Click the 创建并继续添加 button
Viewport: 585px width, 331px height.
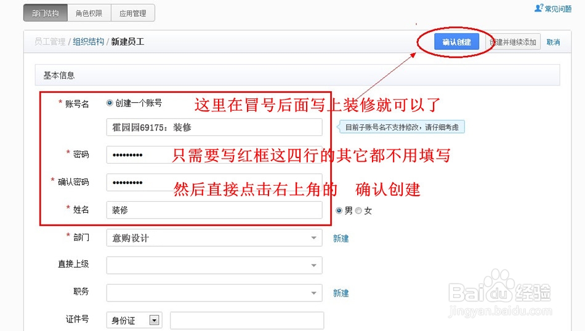point(512,42)
